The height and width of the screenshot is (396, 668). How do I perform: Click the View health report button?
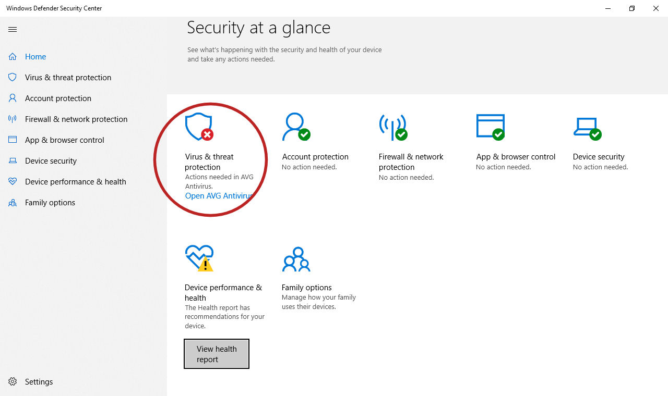(x=217, y=354)
